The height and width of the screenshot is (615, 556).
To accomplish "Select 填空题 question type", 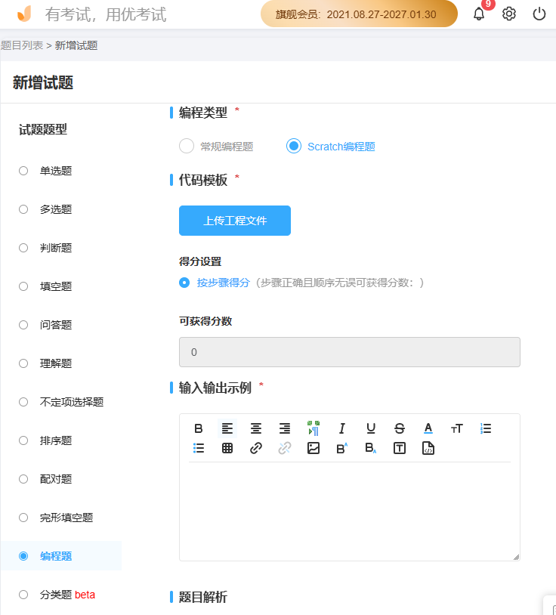I will pos(45,286).
